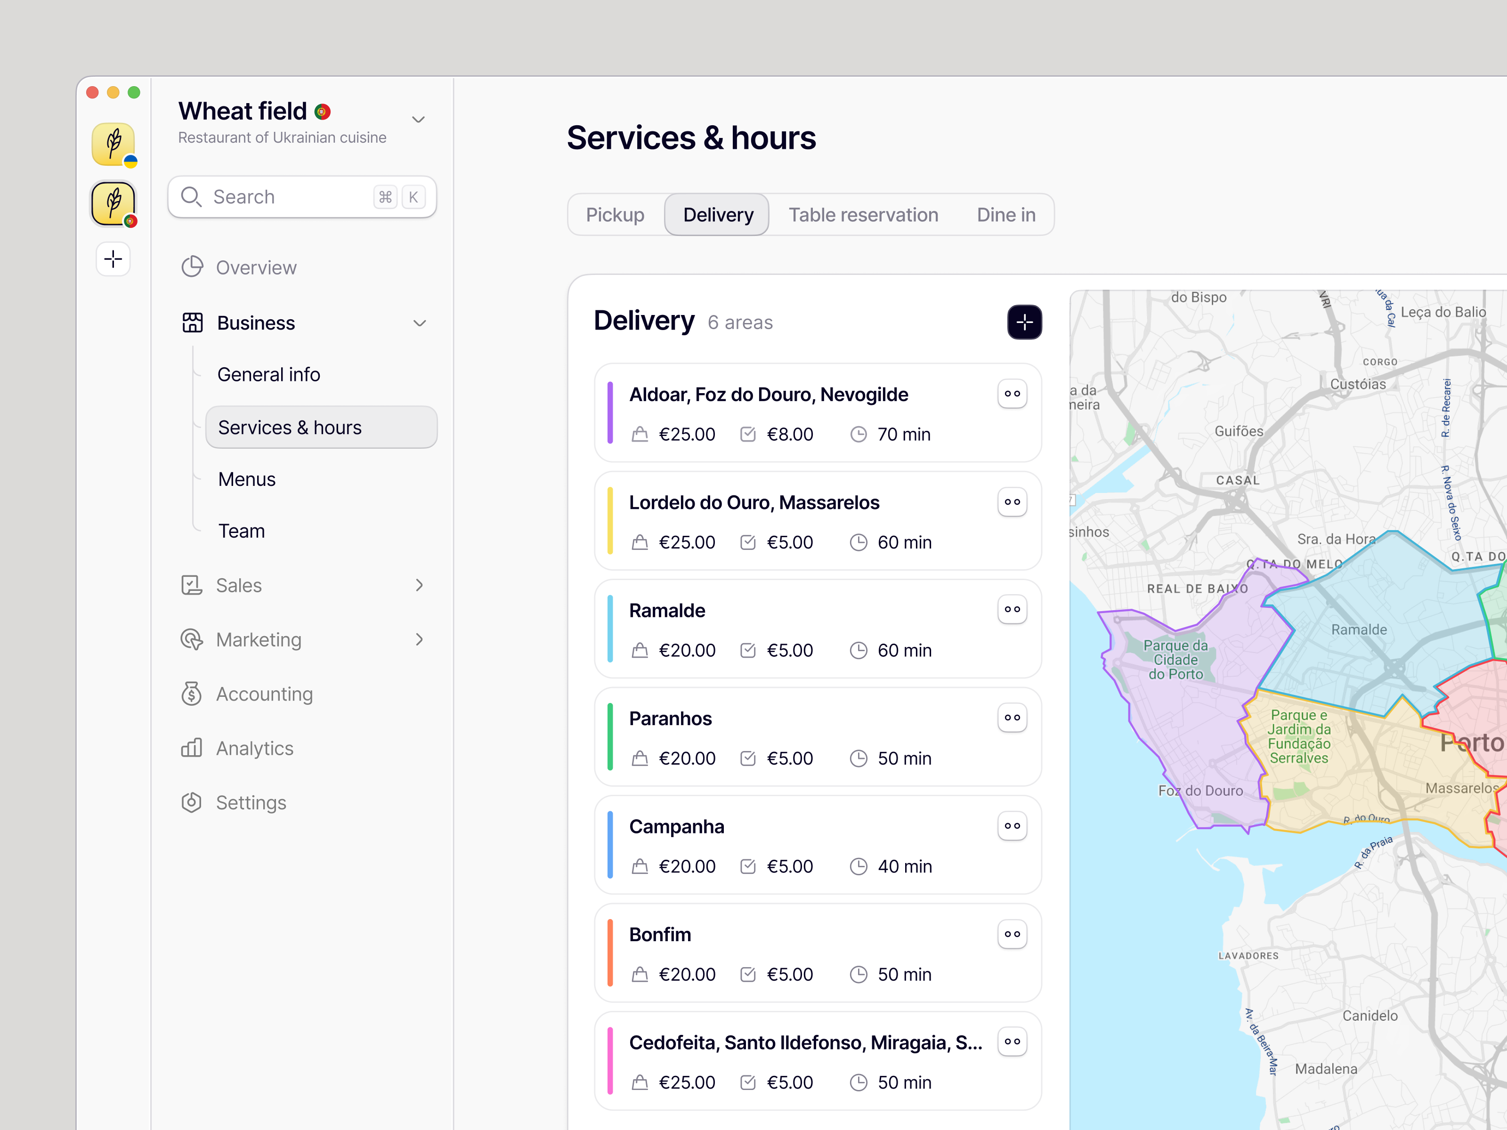Select the Table reservation tab

[x=863, y=215]
